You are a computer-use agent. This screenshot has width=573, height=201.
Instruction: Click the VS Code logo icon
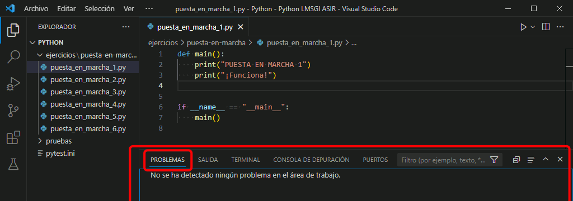10,8
